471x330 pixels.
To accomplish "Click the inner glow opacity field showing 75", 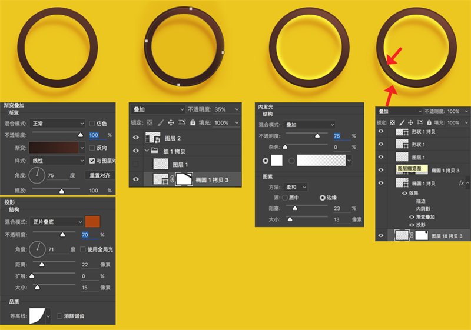I will point(341,136).
